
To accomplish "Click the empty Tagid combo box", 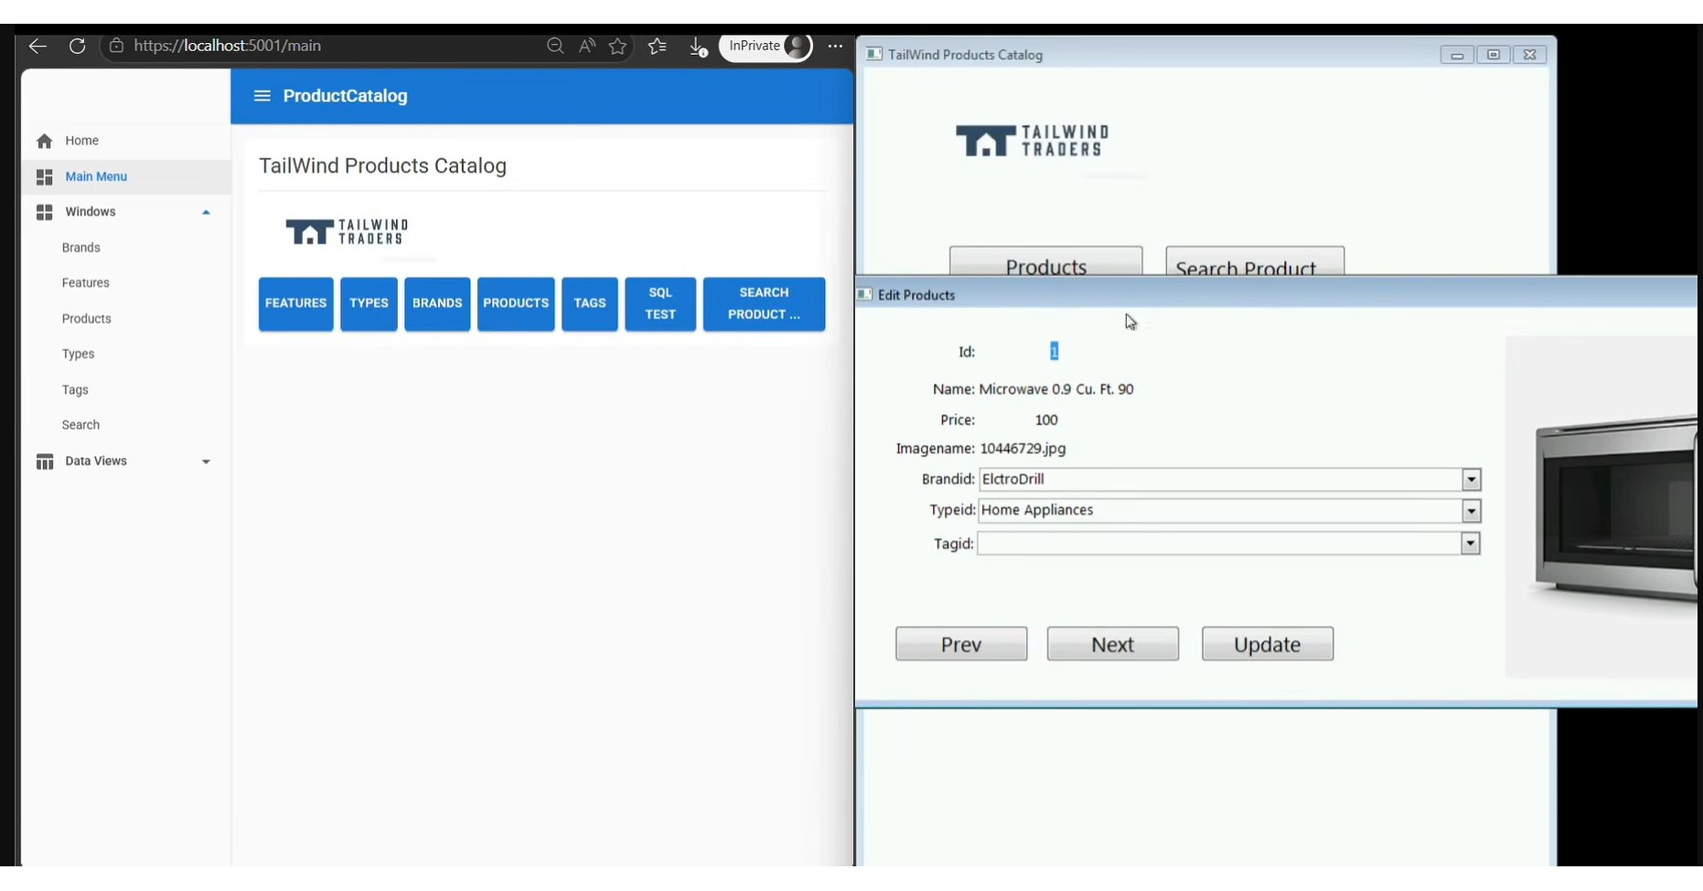I will [x=1228, y=544].
